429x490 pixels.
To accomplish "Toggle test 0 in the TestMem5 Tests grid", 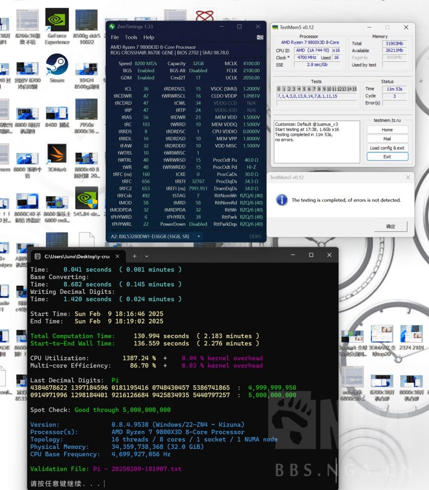I will point(279,89).
